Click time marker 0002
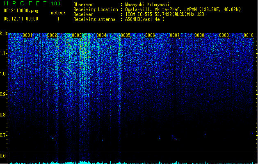This screenshot has width=258, height=164. (x=52, y=35)
